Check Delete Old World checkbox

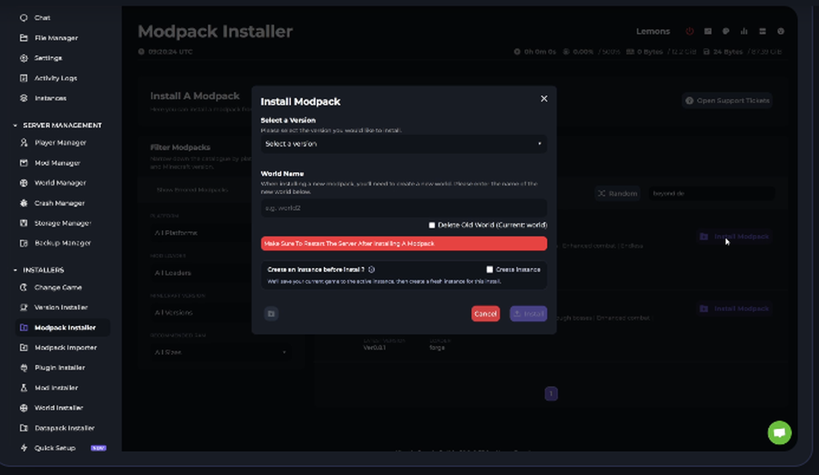tap(432, 225)
